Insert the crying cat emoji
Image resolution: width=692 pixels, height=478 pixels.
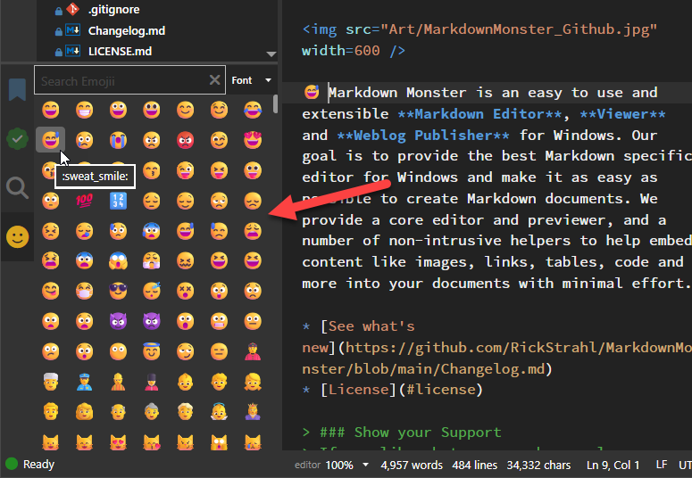[x=253, y=441]
